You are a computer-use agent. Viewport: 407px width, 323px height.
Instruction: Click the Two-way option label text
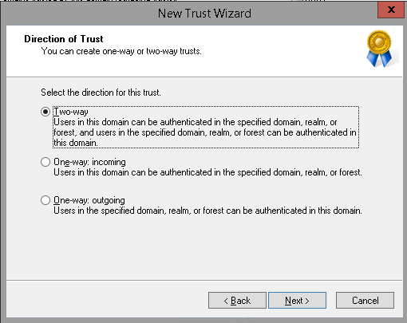[71, 112]
